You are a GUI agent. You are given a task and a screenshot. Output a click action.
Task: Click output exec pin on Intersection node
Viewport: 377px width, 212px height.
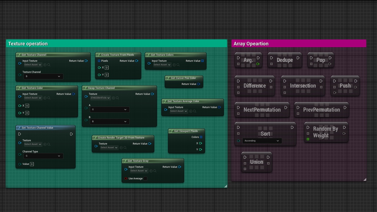321,81
